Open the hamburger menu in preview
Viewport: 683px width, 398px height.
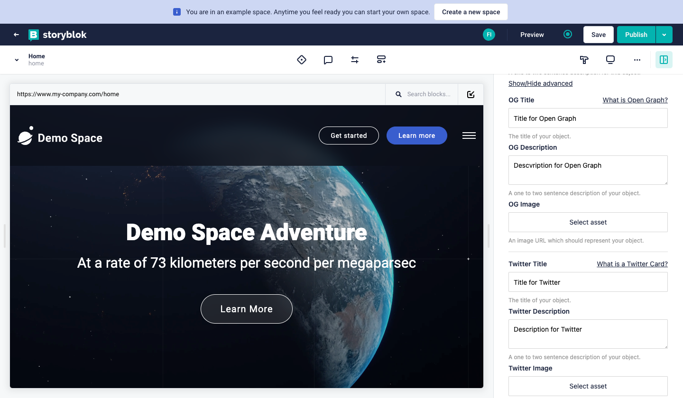click(469, 136)
